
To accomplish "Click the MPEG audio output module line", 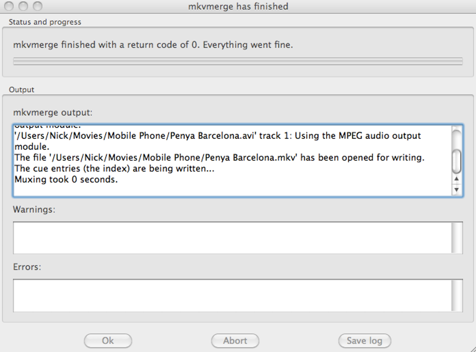I will click(x=217, y=136).
